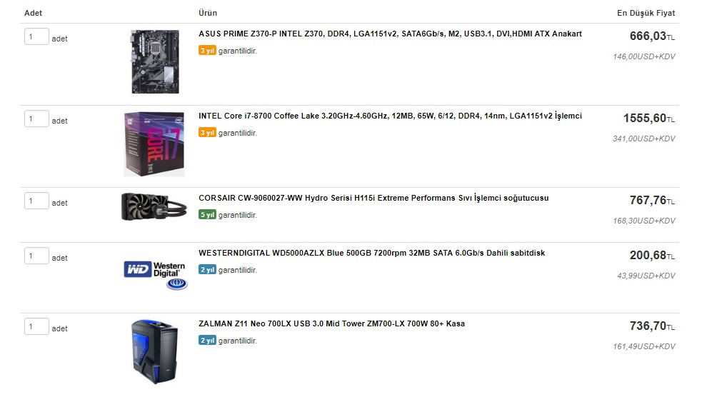Click the Western Digital logo image
This screenshot has height=402, width=722.
[x=156, y=276]
